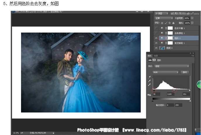Select the 选取颜色 1 layer name
This screenshot has width=201, height=135.
(179, 33)
